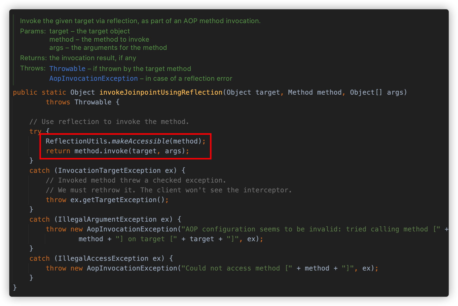The width and height of the screenshot is (458, 306).
Task: Click the getTargetException() call
Action: click(120, 200)
